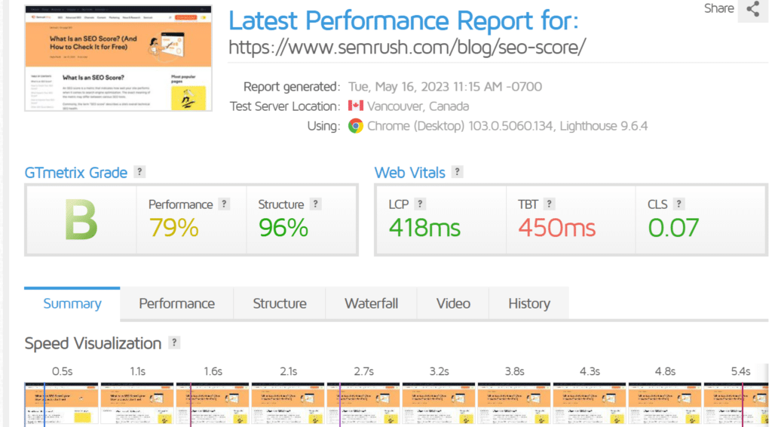Click the Test Server Location label
The height and width of the screenshot is (427, 772).
284,106
